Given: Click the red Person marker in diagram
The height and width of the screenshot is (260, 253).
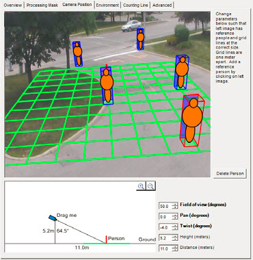Looking at the screenshot, I should click(x=106, y=239).
